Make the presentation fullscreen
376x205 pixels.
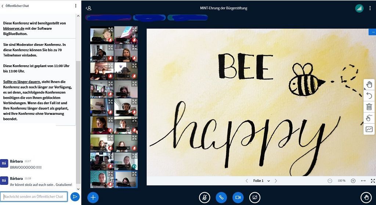(373, 181)
